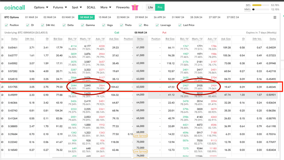Click the first Delta column header on calls side
The width and height of the screenshot is (284, 160).
click(14, 39)
